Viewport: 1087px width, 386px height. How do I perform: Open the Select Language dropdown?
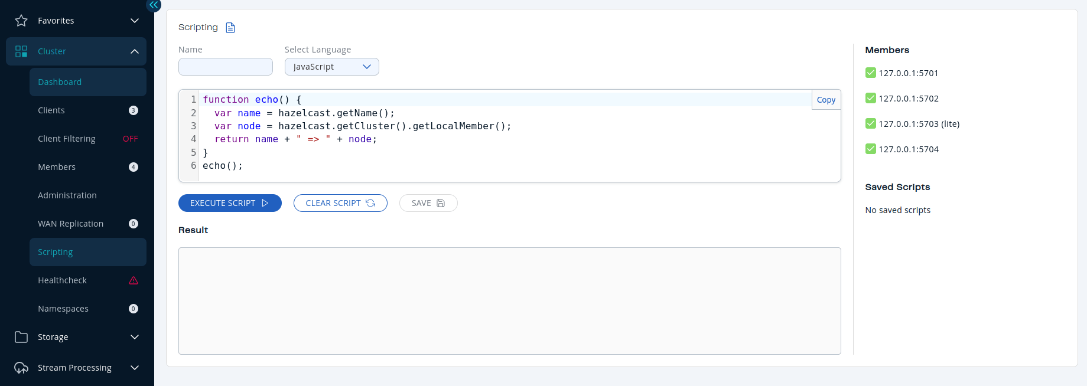pyautogui.click(x=331, y=67)
